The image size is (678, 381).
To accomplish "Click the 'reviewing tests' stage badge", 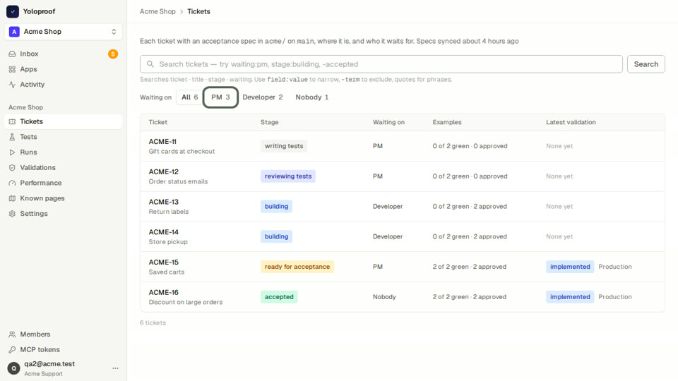I will [x=288, y=176].
